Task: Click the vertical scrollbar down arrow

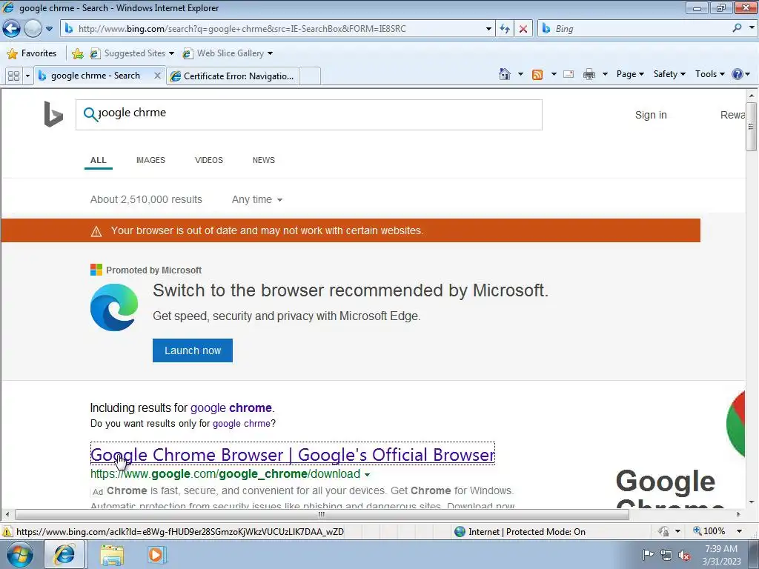Action: [751, 502]
